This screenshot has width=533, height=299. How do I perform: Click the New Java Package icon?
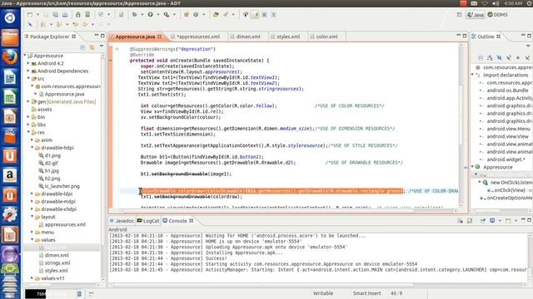[x=187, y=15]
